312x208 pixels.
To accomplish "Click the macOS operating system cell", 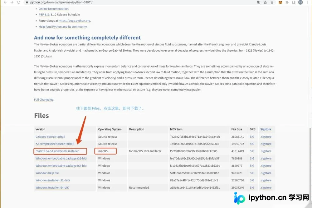I will (x=103, y=151).
